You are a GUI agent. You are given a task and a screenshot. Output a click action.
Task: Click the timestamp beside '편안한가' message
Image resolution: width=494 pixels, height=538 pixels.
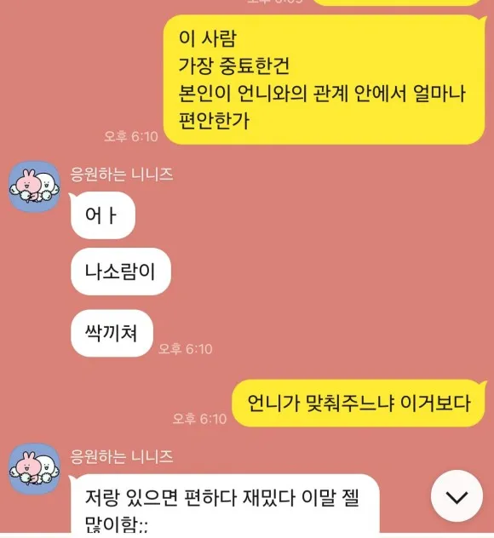click(131, 136)
